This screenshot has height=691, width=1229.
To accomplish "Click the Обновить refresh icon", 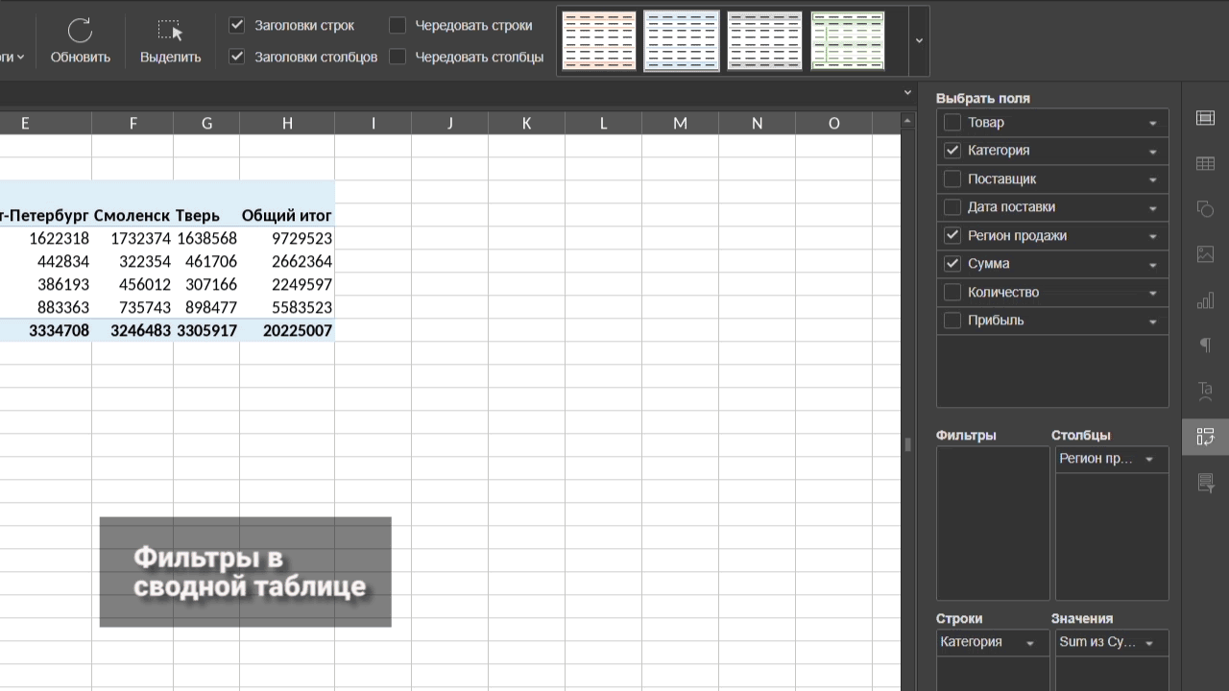I will click(x=81, y=31).
